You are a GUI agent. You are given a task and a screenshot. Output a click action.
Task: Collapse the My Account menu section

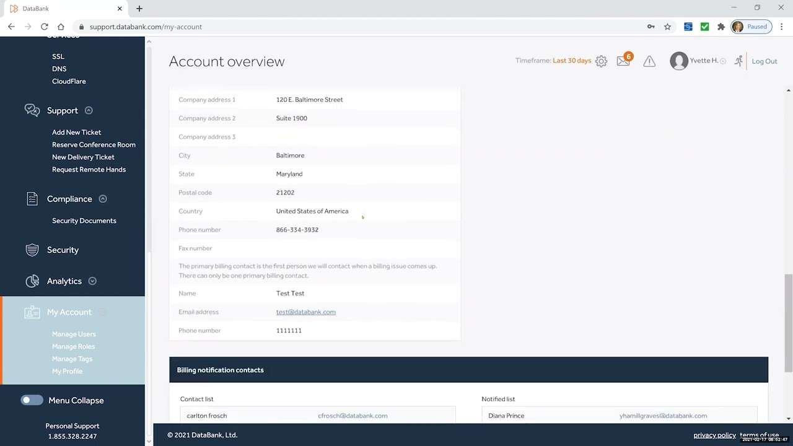point(102,312)
